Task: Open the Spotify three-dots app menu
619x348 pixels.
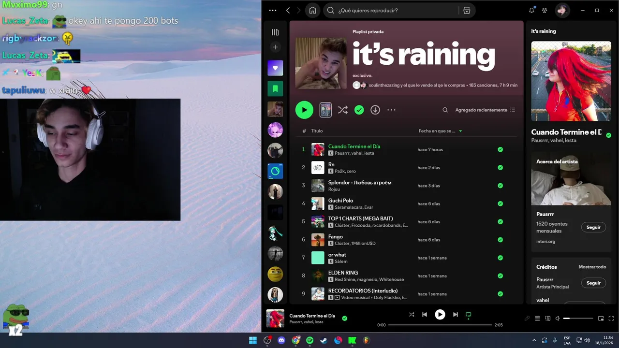Action: coord(273,10)
